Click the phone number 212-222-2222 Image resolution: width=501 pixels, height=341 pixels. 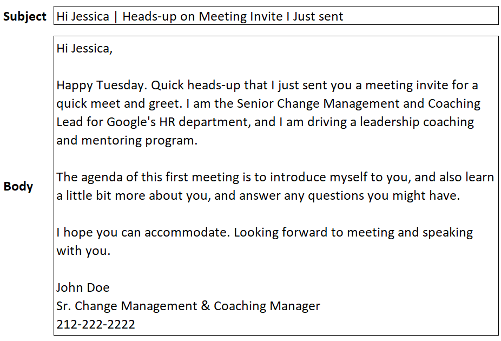tap(96, 324)
